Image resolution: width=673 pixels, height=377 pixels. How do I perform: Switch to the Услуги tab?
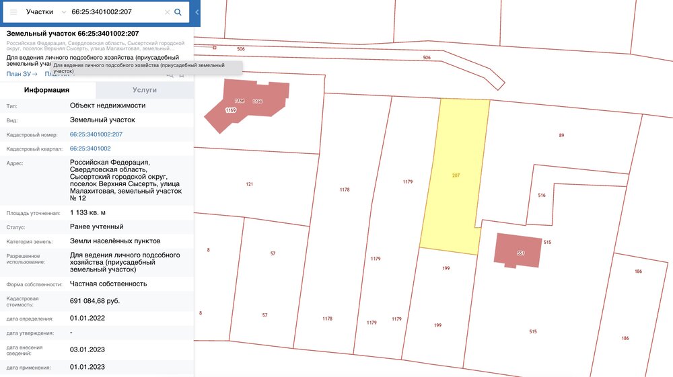(x=145, y=90)
